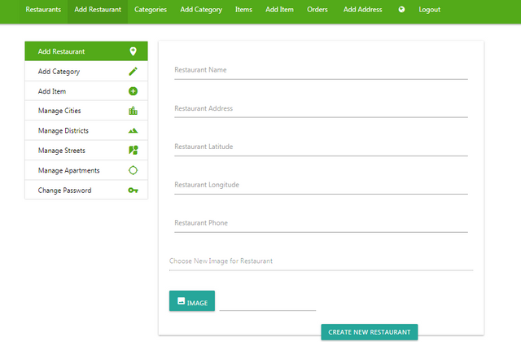Image resolution: width=521 pixels, height=342 pixels.
Task: Open the Restaurants page in the navbar
Action: (43, 10)
